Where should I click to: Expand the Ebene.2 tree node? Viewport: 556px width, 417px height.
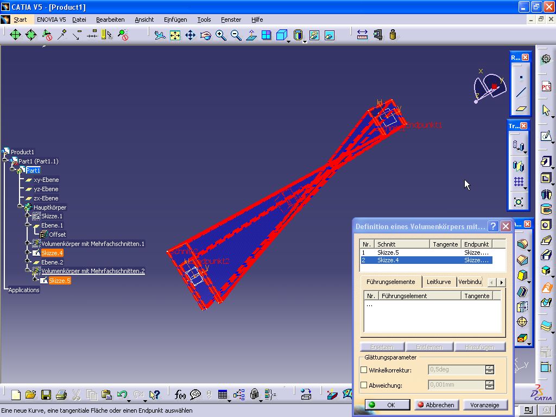(28, 261)
